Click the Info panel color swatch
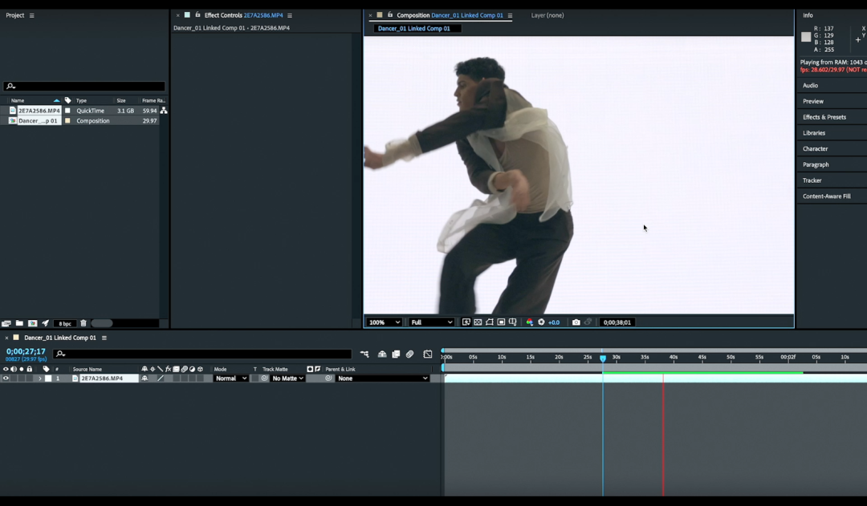 pos(806,37)
